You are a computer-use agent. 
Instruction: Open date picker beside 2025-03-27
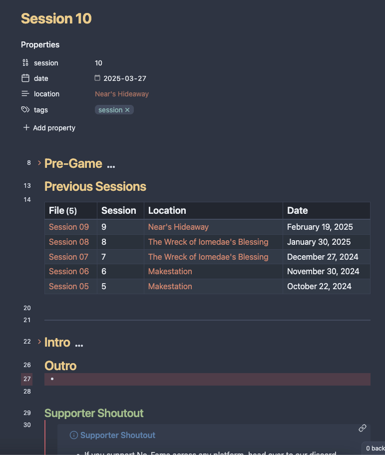pyautogui.click(x=97, y=78)
